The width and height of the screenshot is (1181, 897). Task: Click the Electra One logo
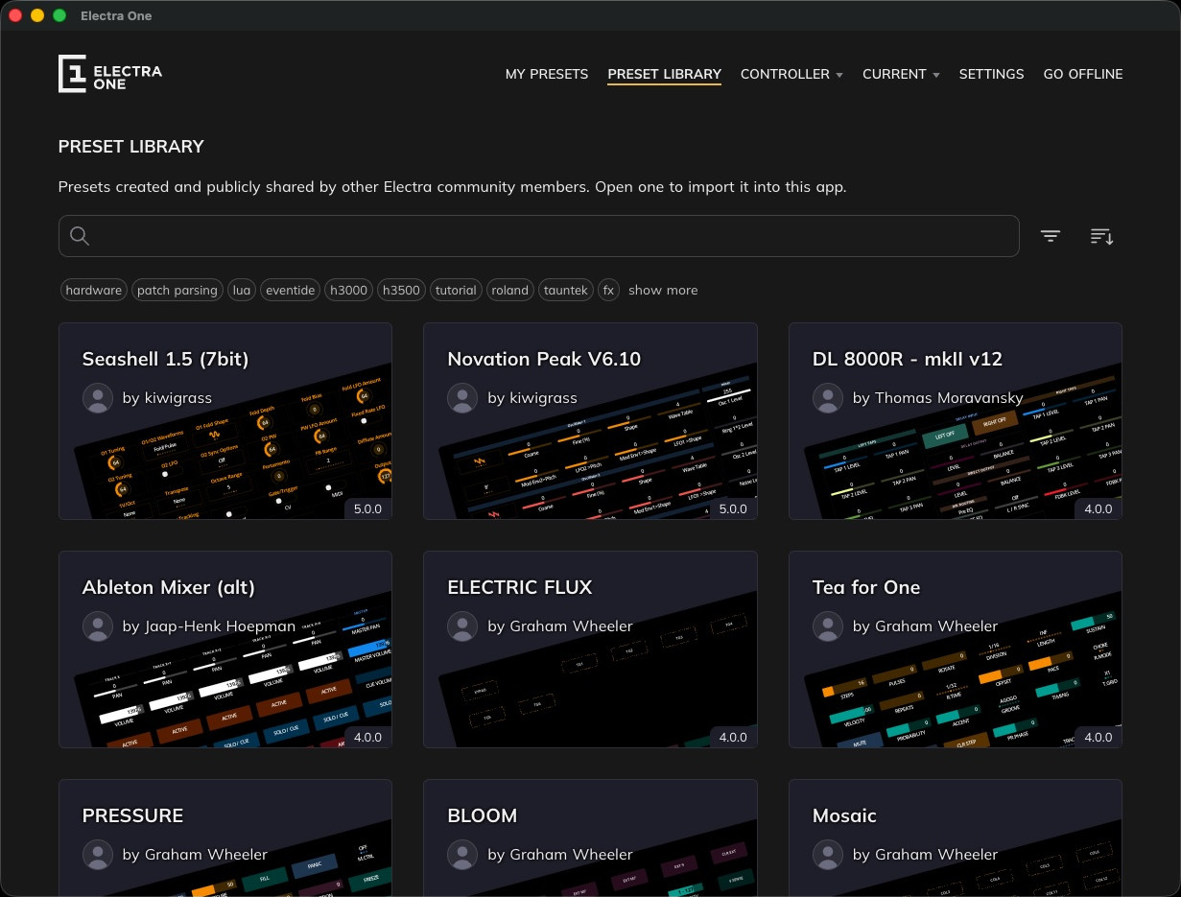(110, 74)
